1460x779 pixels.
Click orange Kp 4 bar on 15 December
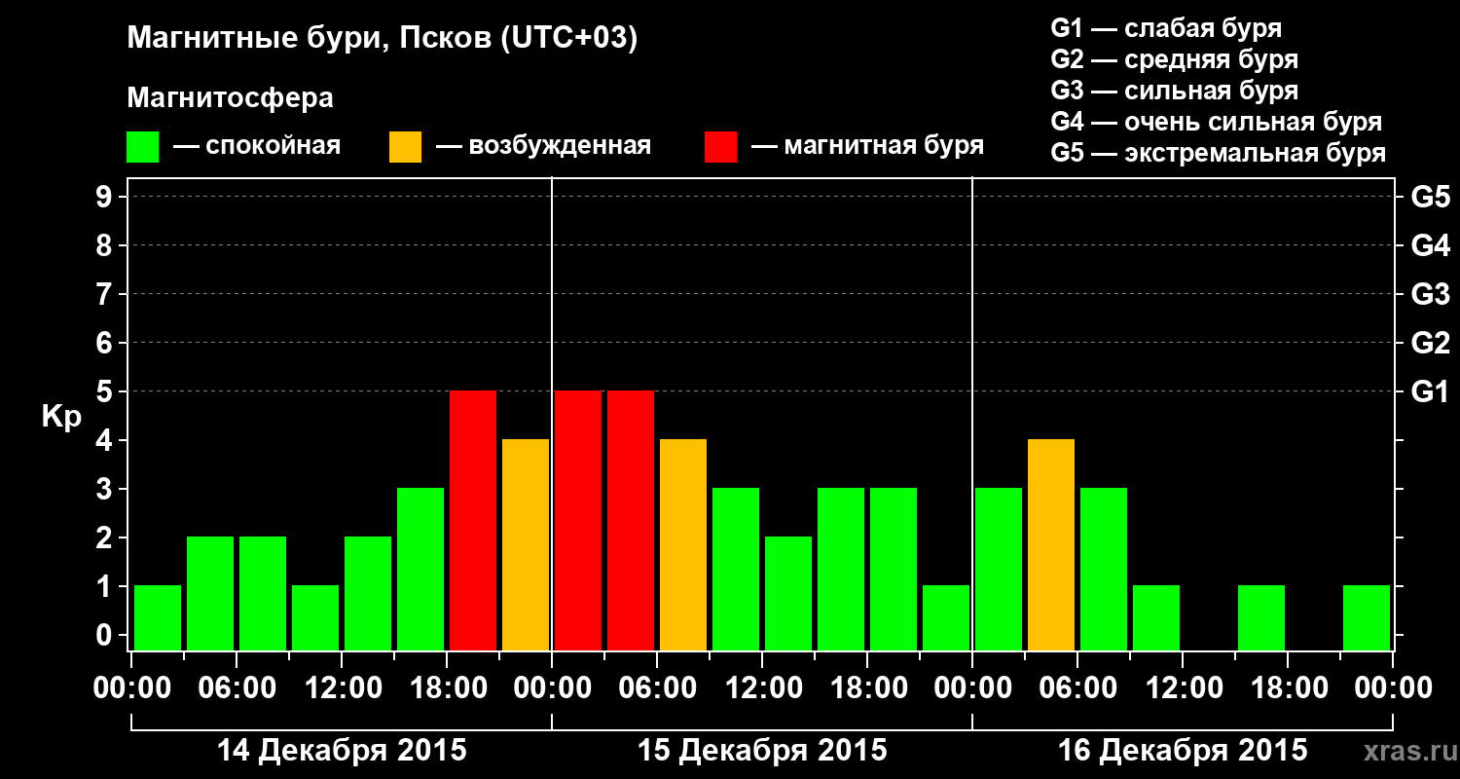[683, 544]
